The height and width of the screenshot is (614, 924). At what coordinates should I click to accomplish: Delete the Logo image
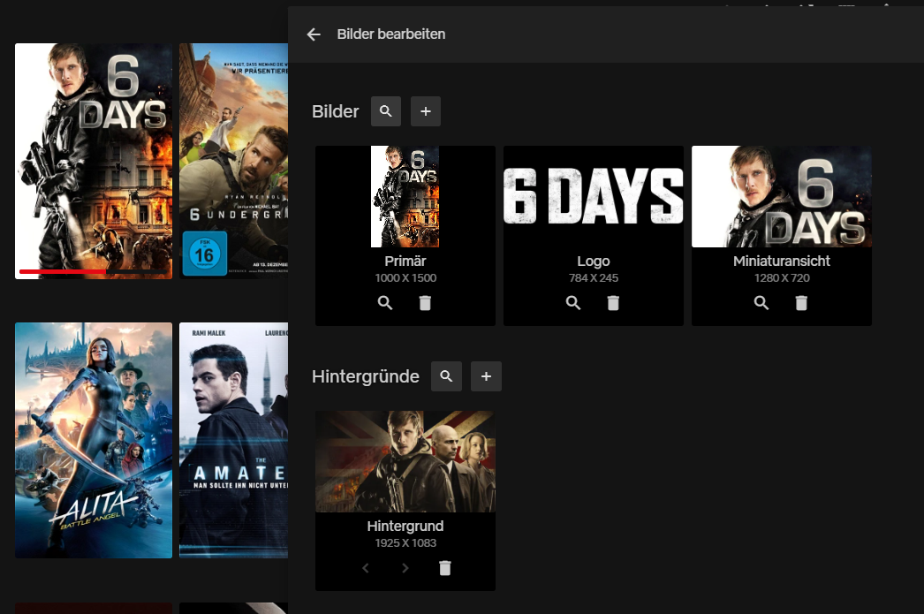pyautogui.click(x=613, y=303)
